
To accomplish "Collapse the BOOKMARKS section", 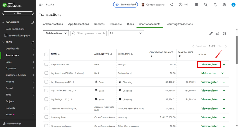I will [3, 22].
